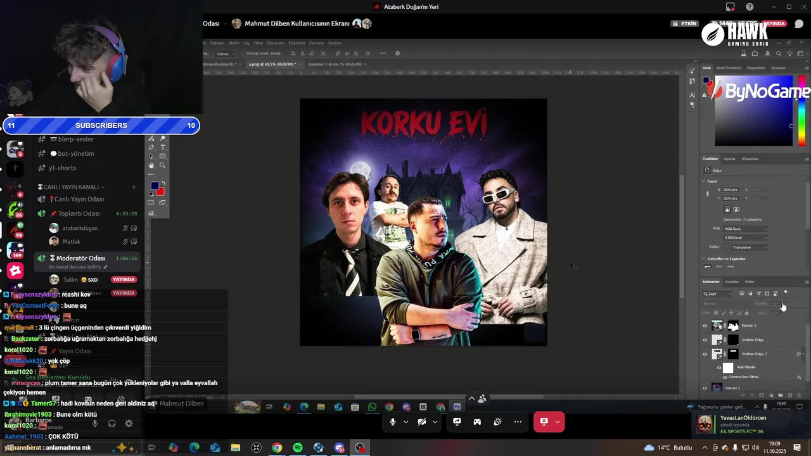
Task: Open Discord user settings gear icon
Action: 129,424
